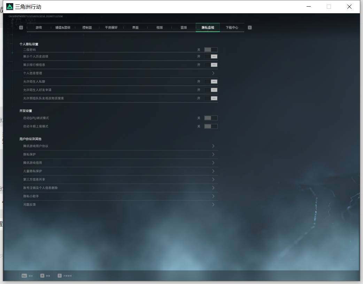Disable 展示个人历史战绩 switch

point(211,56)
